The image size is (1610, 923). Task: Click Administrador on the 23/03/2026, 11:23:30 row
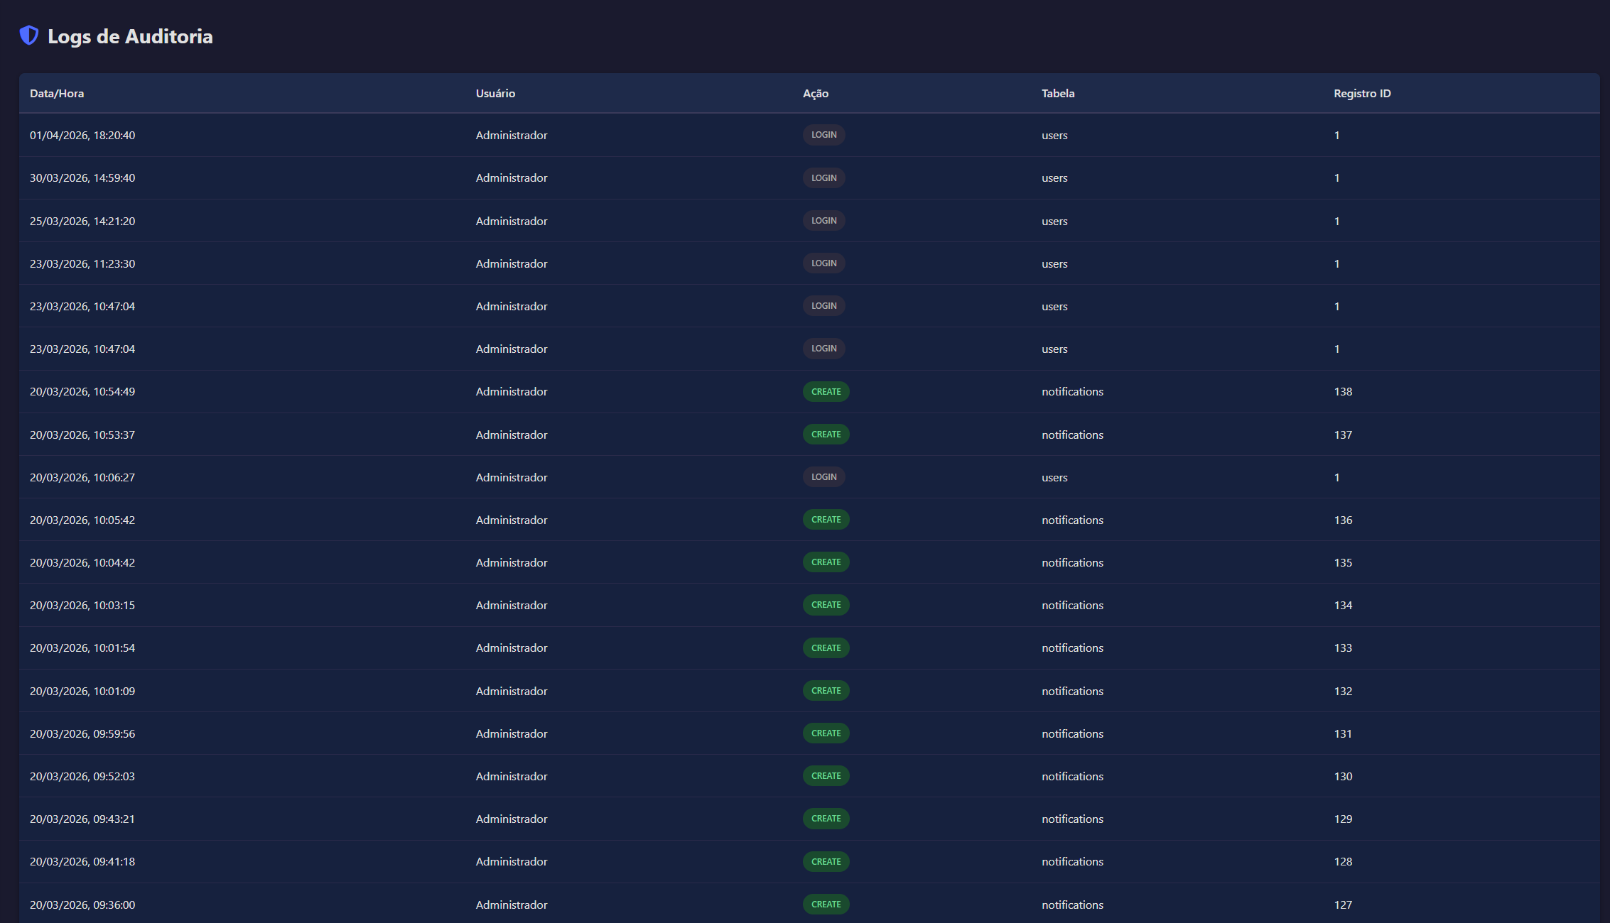511,263
